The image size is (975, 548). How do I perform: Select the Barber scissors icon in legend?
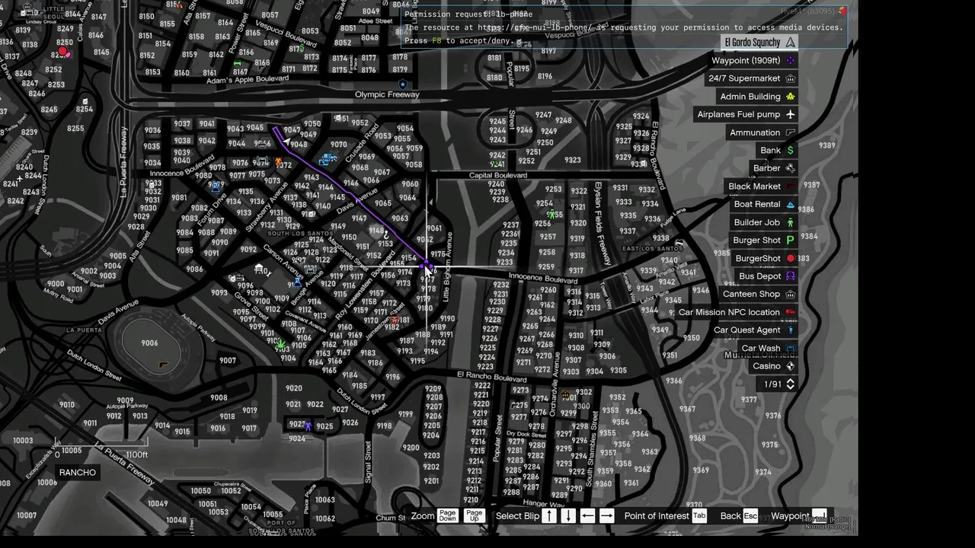click(x=791, y=168)
